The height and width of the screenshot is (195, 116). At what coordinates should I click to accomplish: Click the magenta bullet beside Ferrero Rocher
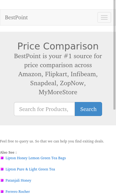(x=2, y=192)
